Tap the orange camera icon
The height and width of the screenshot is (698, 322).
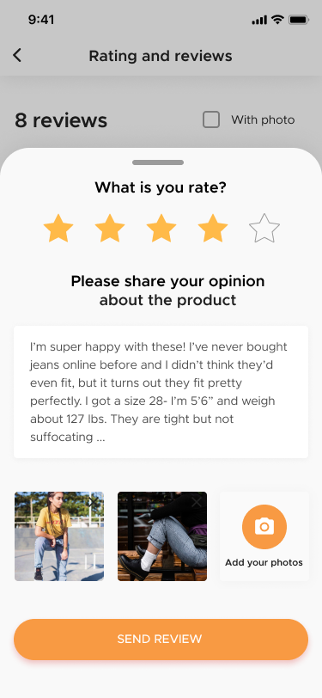tap(264, 527)
